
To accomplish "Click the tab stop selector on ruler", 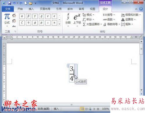I will pos(4,37).
